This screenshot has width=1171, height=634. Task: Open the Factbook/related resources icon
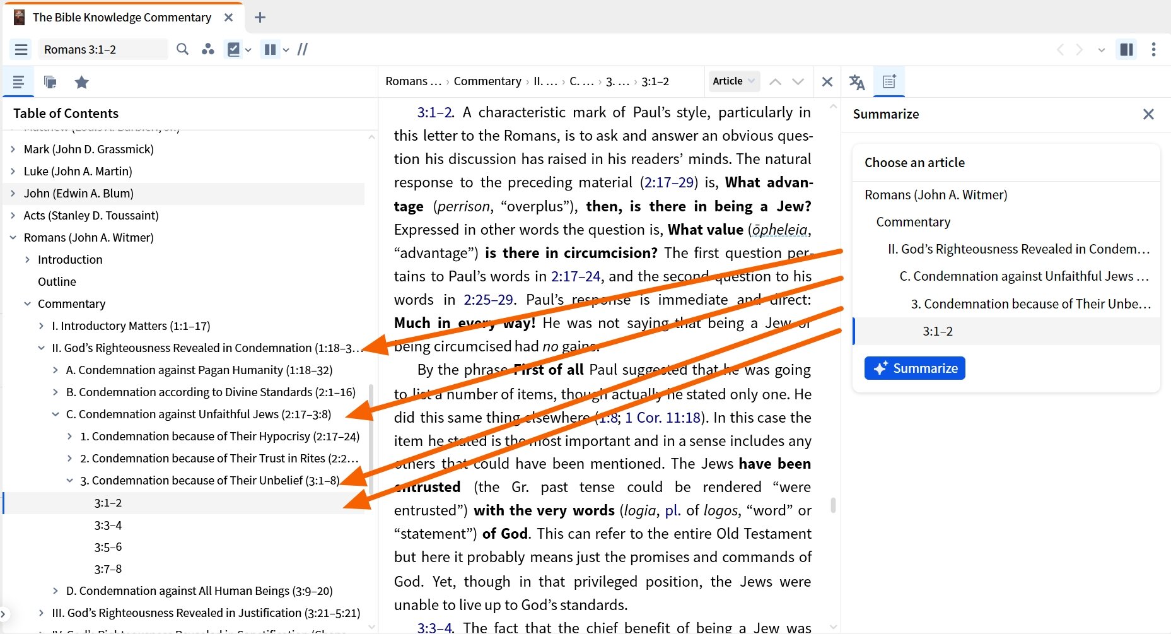tap(209, 49)
